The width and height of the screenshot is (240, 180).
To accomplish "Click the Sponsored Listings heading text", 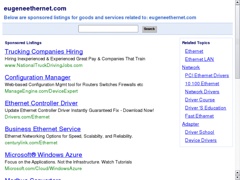I will 23,43.
